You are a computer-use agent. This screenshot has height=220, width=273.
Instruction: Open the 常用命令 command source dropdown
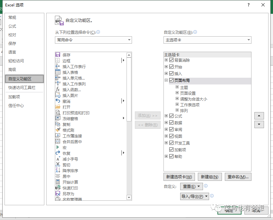(93, 40)
